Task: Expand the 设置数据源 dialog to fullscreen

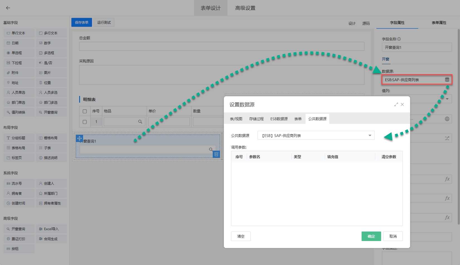Action: (396, 104)
